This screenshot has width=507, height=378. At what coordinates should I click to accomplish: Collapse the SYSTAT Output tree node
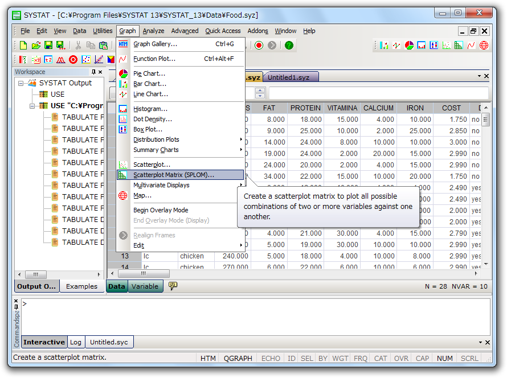[x=21, y=83]
